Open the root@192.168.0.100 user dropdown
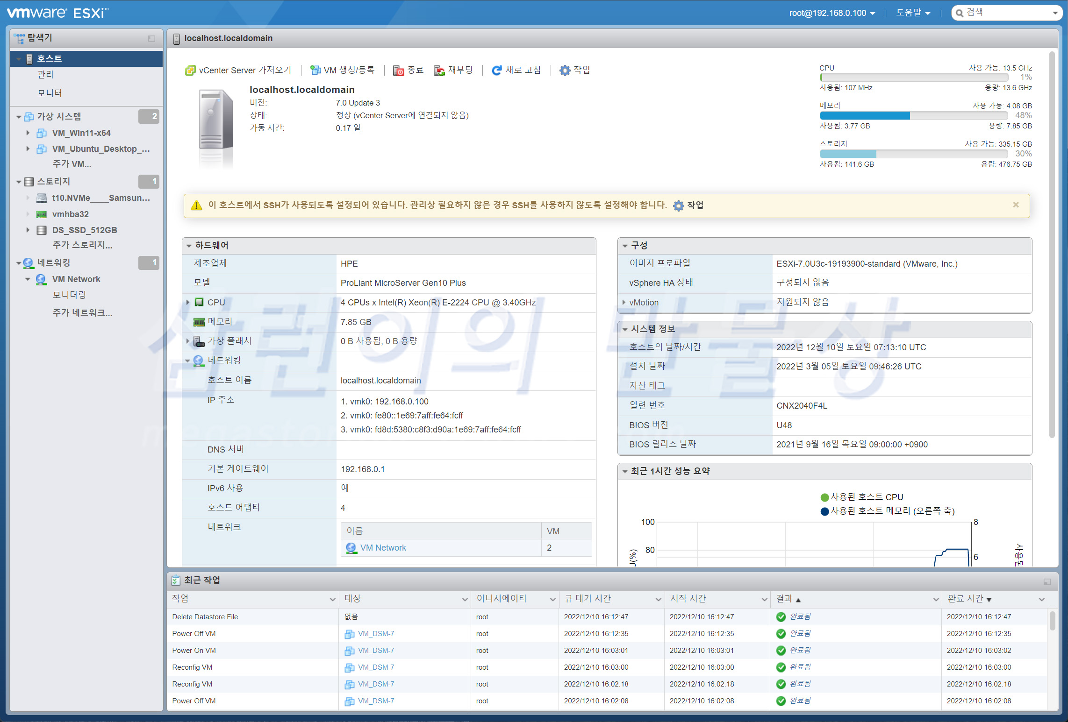This screenshot has width=1068, height=722. (831, 13)
